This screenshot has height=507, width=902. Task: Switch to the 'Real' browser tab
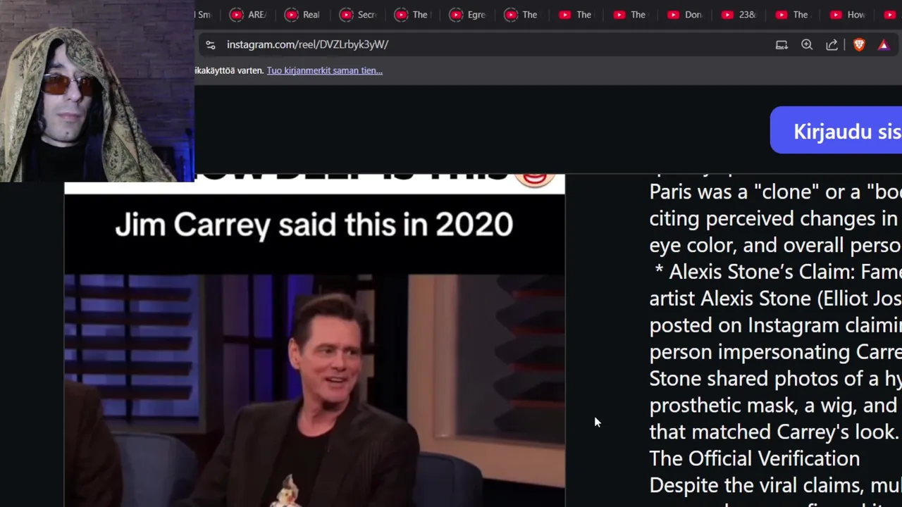(303, 15)
